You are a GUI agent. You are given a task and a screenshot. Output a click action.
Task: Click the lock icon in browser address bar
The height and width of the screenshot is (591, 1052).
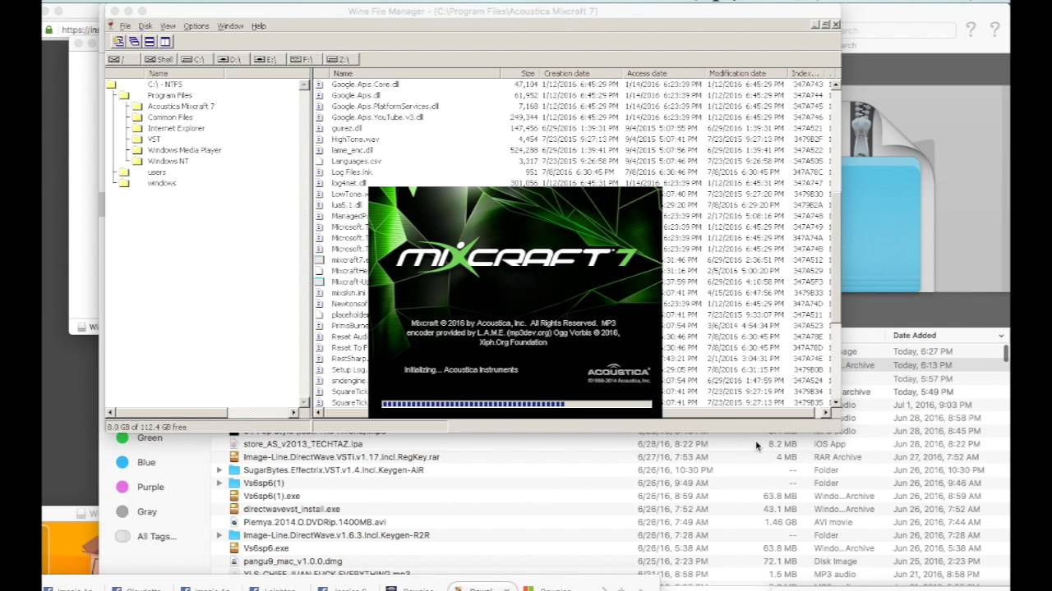pyautogui.click(x=49, y=30)
